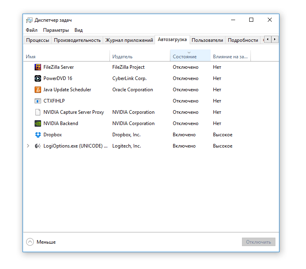Switch to the Процессы tab
This screenshot has width=306, height=269.
click(37, 40)
